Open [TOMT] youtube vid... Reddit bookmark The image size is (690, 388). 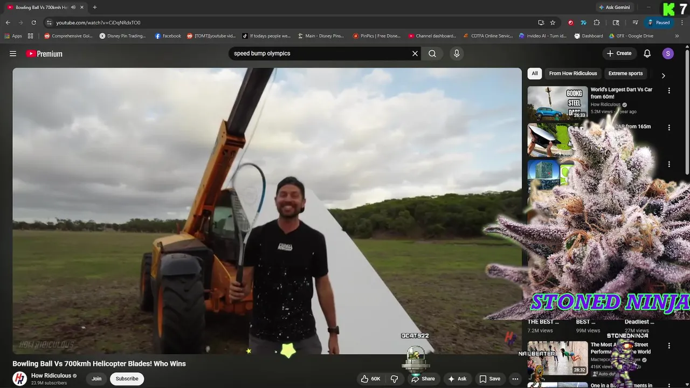[x=211, y=36]
